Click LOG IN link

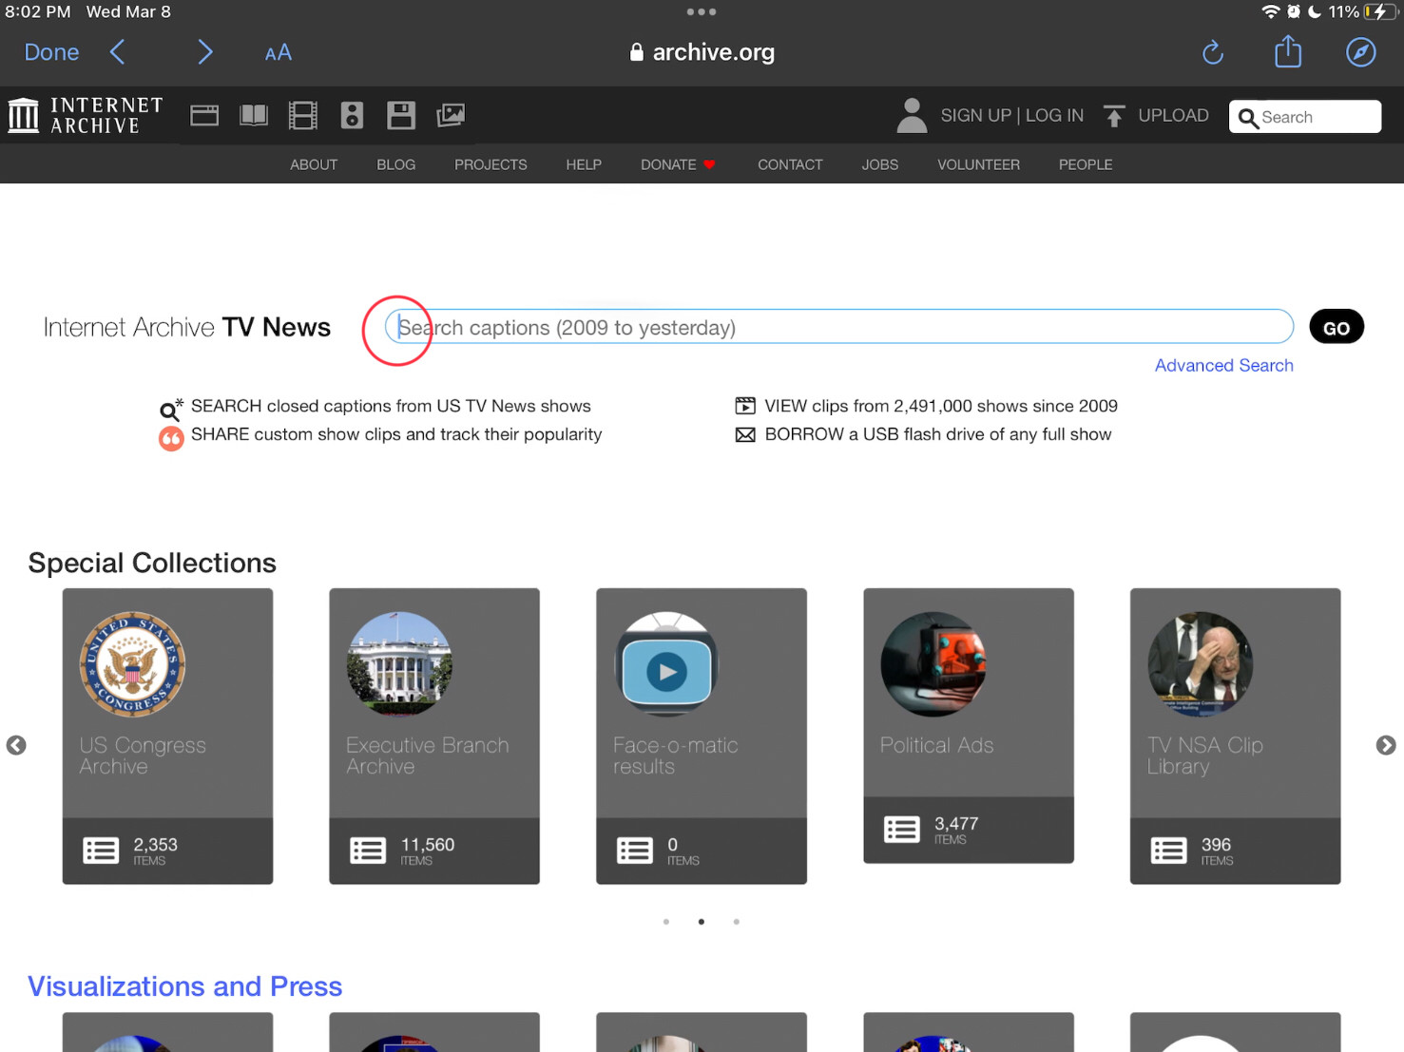point(1054,116)
